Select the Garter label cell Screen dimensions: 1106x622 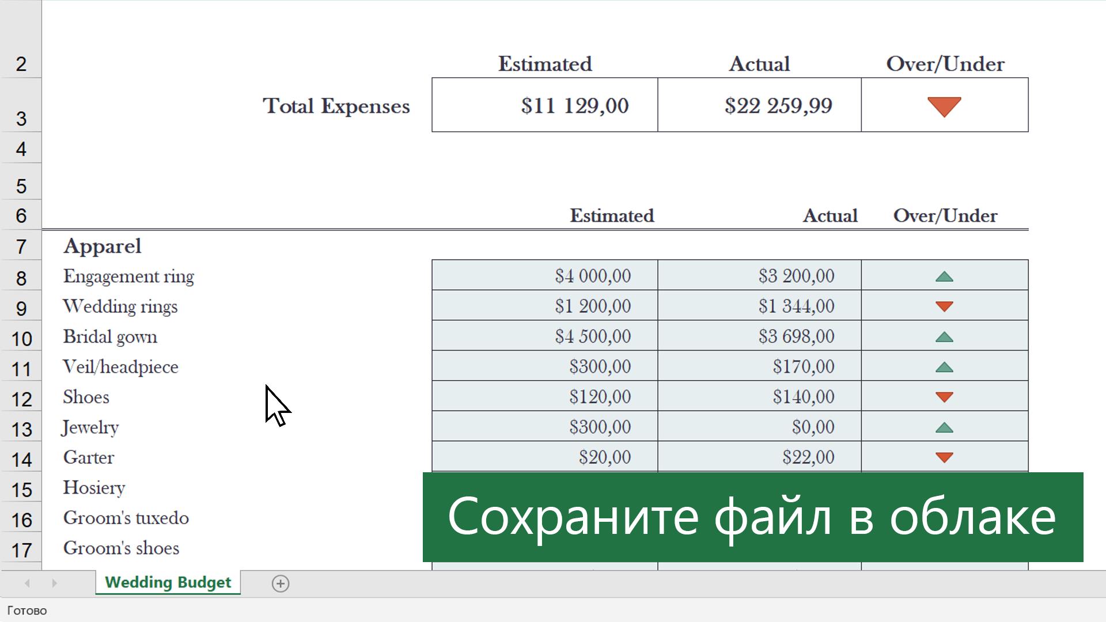[x=88, y=457]
